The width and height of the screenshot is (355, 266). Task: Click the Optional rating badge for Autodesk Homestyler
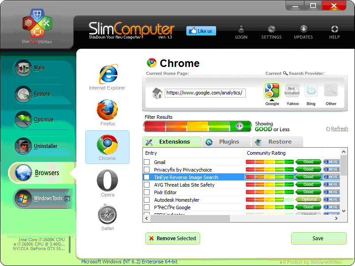coord(308,199)
